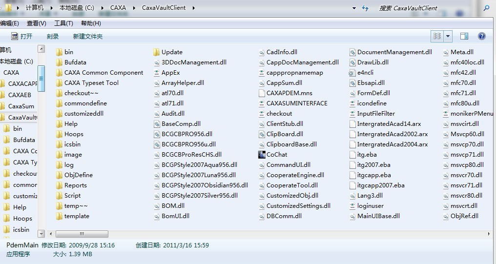Select the CAXAPDEM.mns file icon
This screenshot has width=496, height=264.
[x=262, y=93]
